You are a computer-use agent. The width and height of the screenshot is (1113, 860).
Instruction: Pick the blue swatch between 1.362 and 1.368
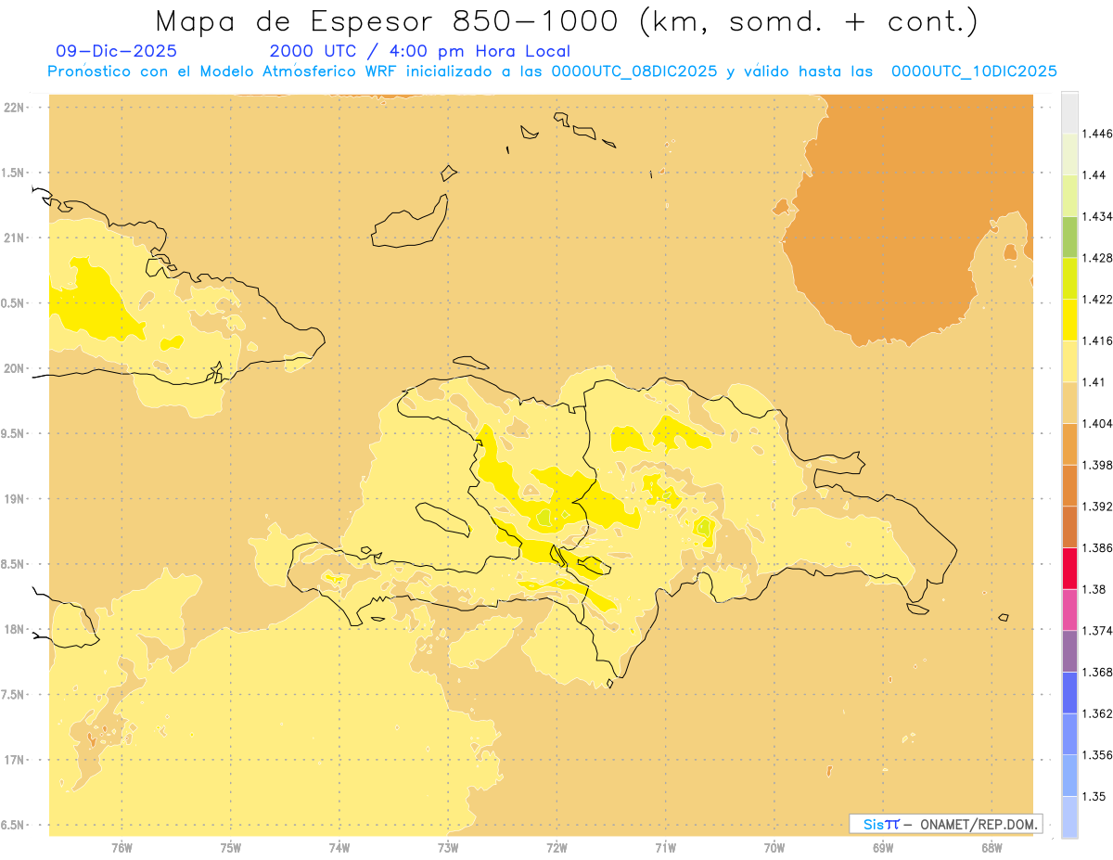click(1069, 693)
